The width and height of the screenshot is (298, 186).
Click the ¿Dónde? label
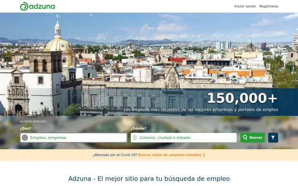coord(139,128)
